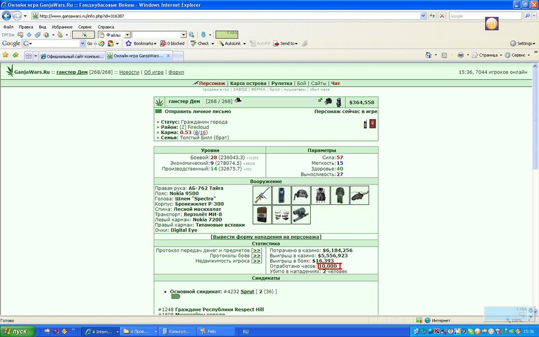Select the Spectra helmet item icon
Viewport: 539px width, 337px height.
[x=301, y=195]
